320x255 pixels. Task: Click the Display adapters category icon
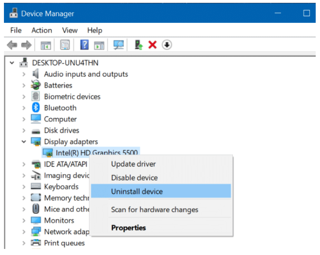click(36, 142)
